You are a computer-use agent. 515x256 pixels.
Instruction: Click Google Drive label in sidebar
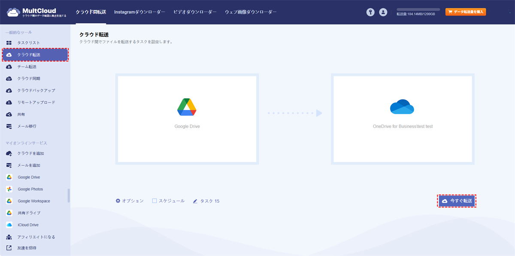click(x=29, y=177)
